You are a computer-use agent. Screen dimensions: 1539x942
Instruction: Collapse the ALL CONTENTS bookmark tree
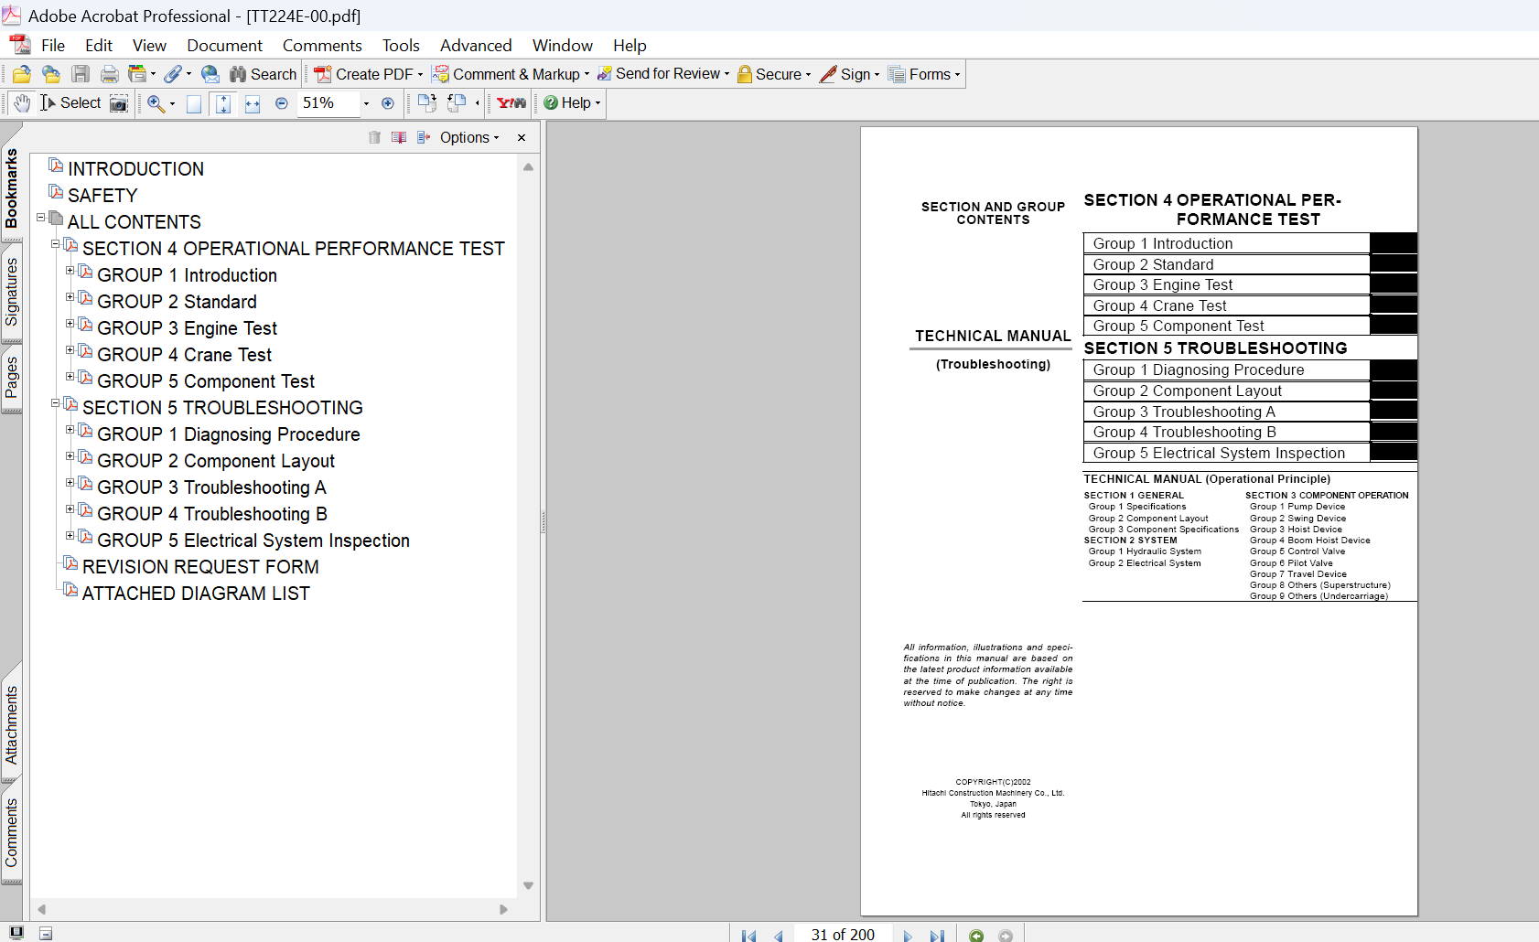coord(40,218)
